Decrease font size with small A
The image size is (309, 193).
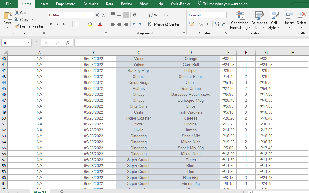pyautogui.click(x=104, y=15)
